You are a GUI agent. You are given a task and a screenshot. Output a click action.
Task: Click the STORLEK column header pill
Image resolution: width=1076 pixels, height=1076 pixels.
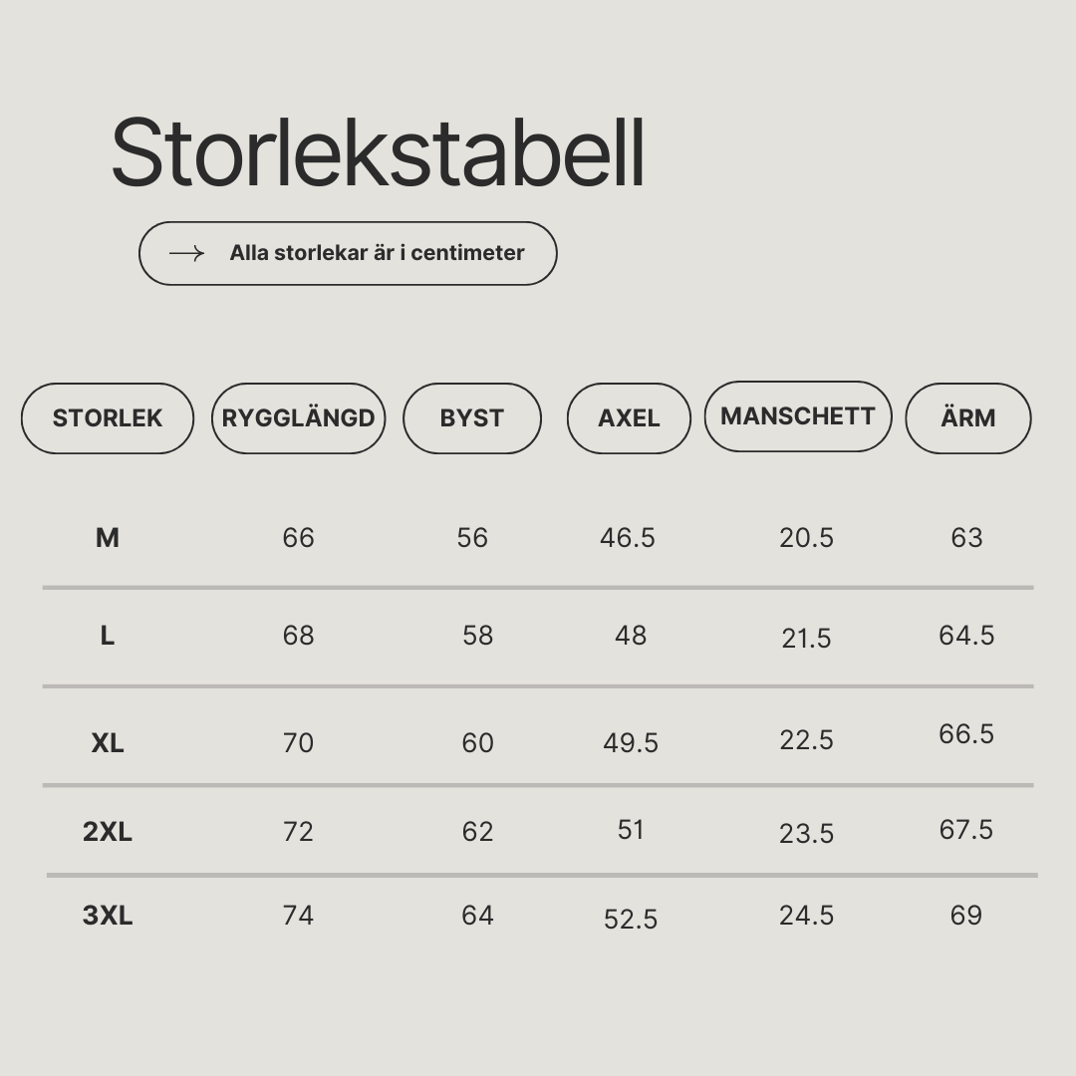pyautogui.click(x=108, y=417)
